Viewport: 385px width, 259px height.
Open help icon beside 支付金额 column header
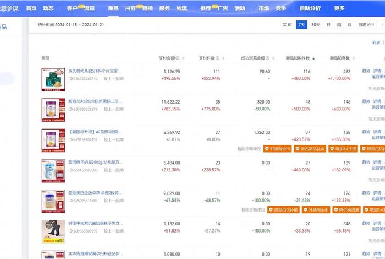coord(177,58)
